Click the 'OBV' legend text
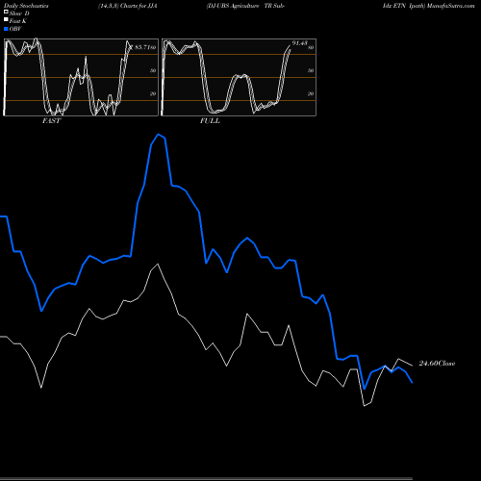 [x=15, y=29]
